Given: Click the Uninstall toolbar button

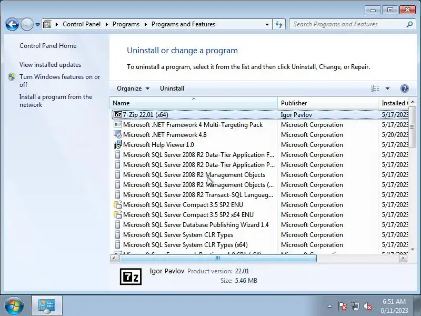Looking at the screenshot, I should 172,88.
